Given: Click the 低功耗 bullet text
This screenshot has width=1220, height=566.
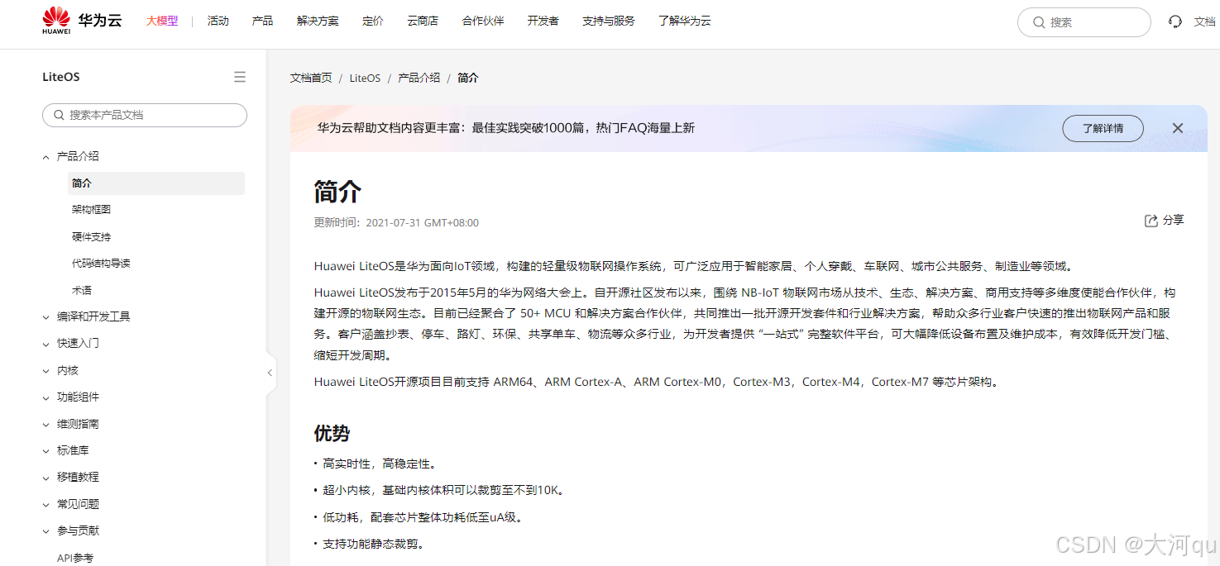Looking at the screenshot, I should click(423, 517).
